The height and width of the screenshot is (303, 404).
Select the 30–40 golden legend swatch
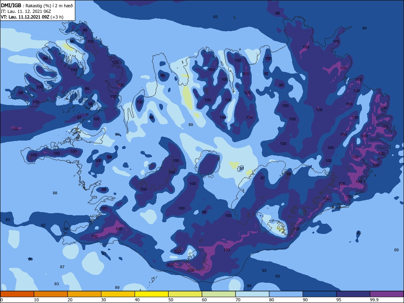118,294
